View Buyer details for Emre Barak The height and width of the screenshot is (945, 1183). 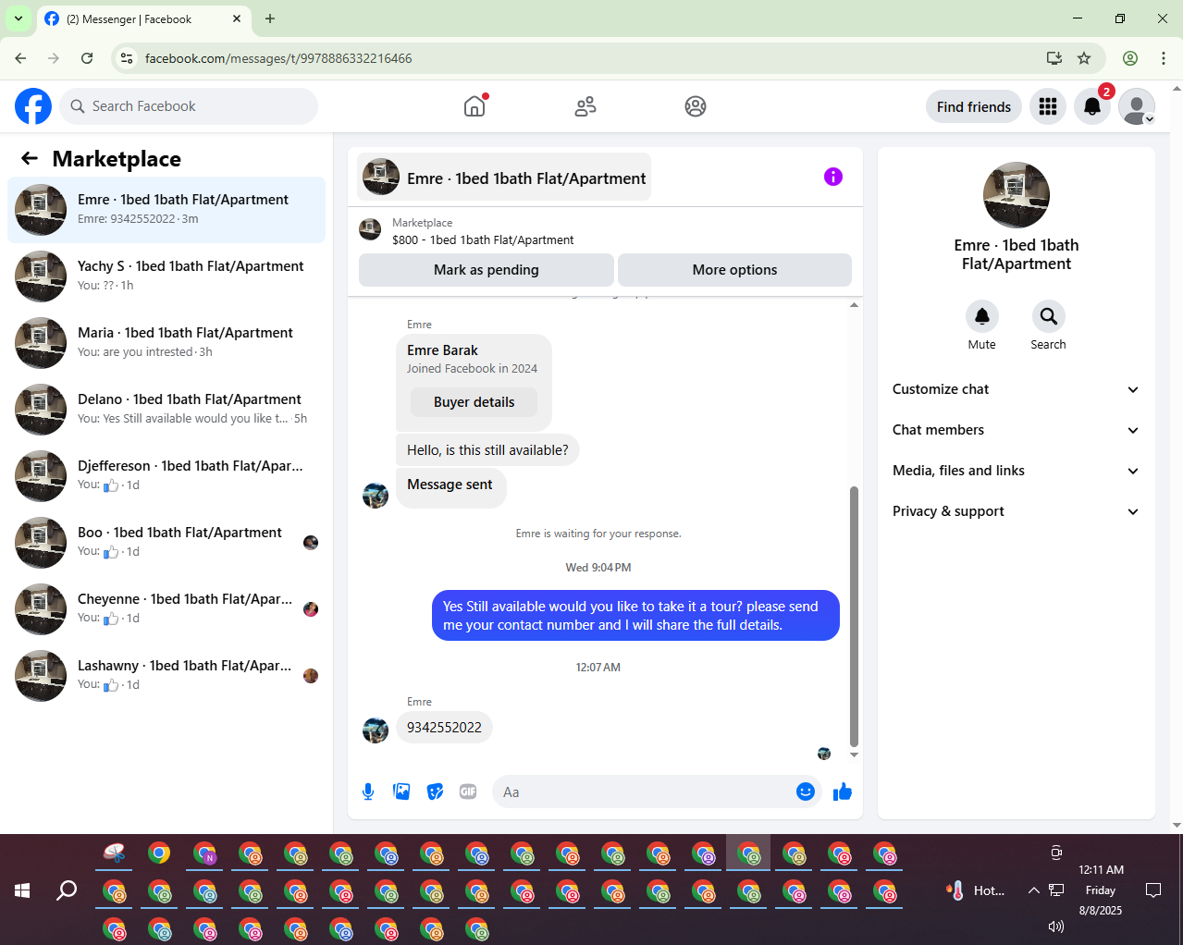coord(474,402)
